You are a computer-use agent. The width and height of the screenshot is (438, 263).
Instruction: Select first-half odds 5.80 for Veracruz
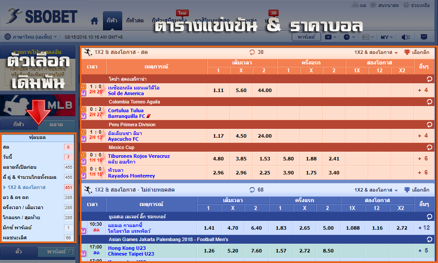pyautogui.click(x=288, y=159)
